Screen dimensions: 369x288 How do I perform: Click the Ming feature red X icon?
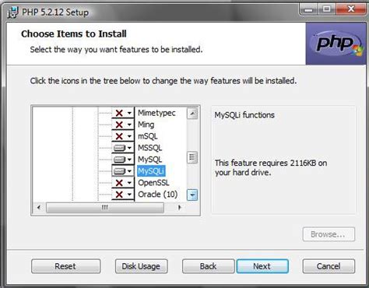119,125
